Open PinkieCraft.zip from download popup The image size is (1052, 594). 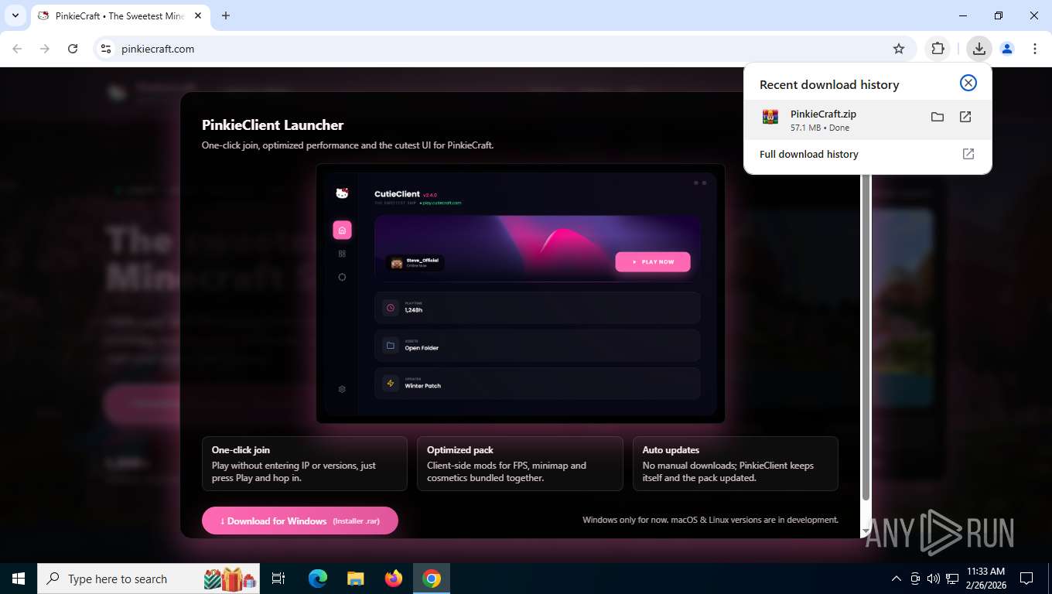(x=965, y=117)
